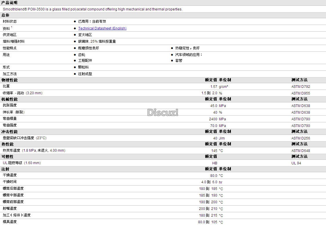Click ASTM D790 in the 弯曲强度 row
This screenshot has height=225, width=326.
click(301, 126)
